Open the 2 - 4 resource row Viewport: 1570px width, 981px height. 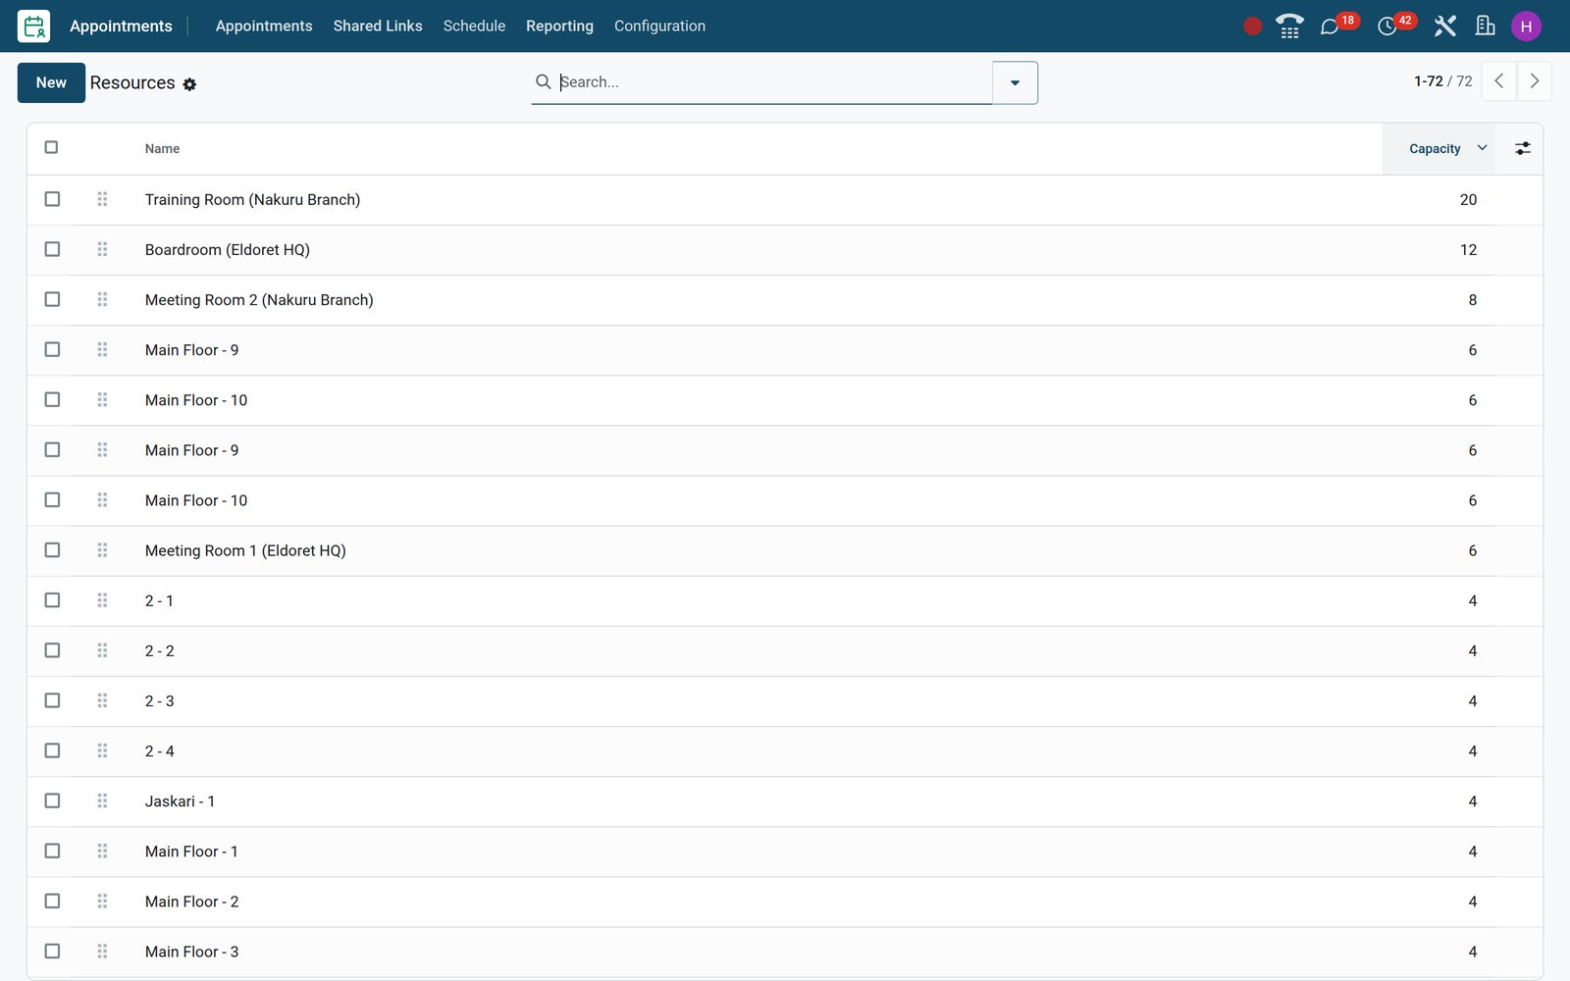785,751
